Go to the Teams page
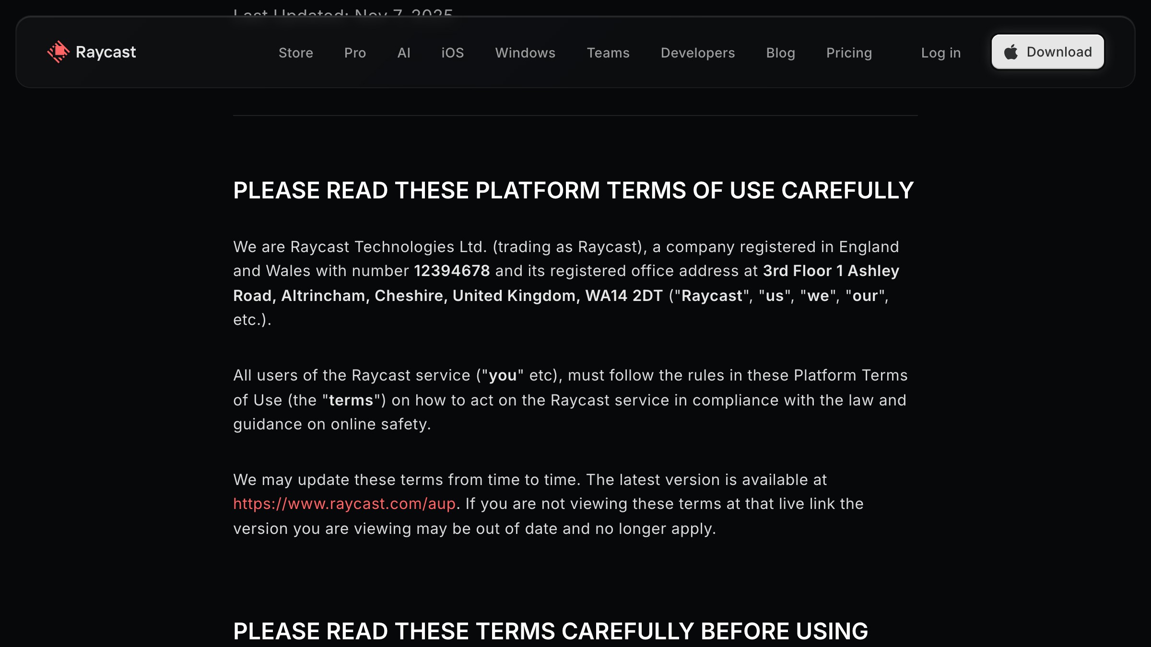1151x647 pixels. 608,53
